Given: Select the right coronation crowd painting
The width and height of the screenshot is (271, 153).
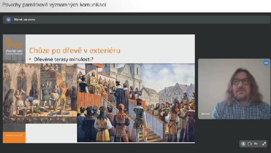Looking at the screenshot, I should [x=136, y=103].
